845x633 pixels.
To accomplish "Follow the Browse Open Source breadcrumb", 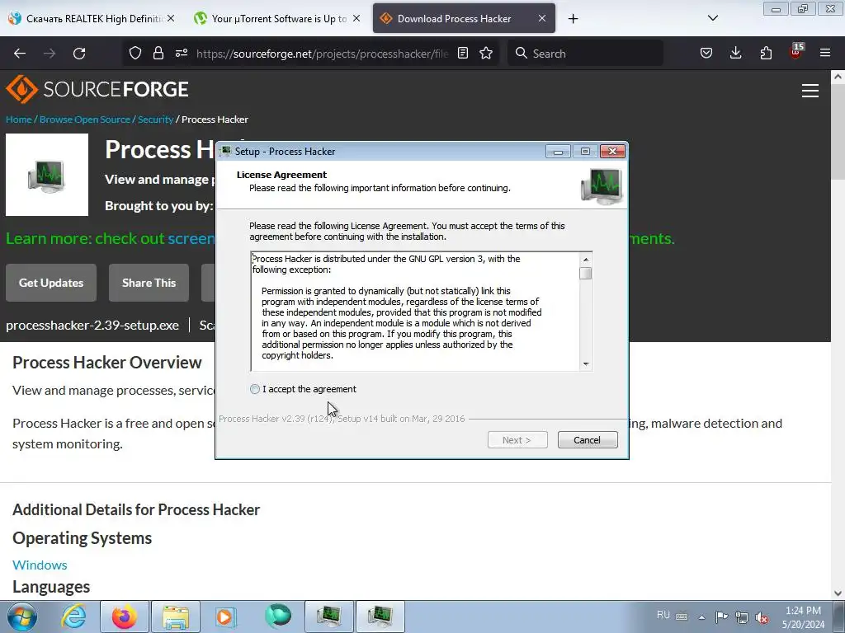I will 85,120.
